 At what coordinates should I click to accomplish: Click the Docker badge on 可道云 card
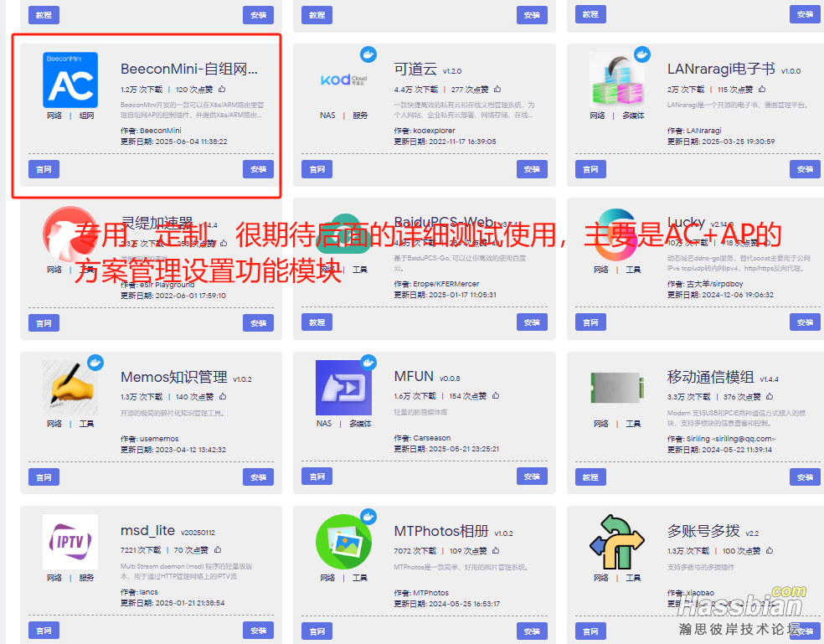click(368, 54)
